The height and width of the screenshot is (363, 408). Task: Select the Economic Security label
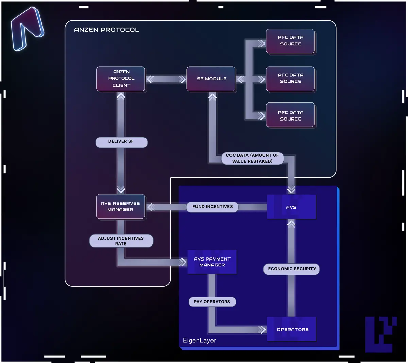point(292,269)
